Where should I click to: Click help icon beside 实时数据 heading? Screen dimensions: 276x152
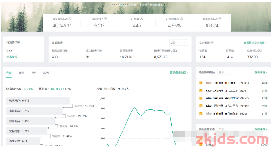pos(212,43)
